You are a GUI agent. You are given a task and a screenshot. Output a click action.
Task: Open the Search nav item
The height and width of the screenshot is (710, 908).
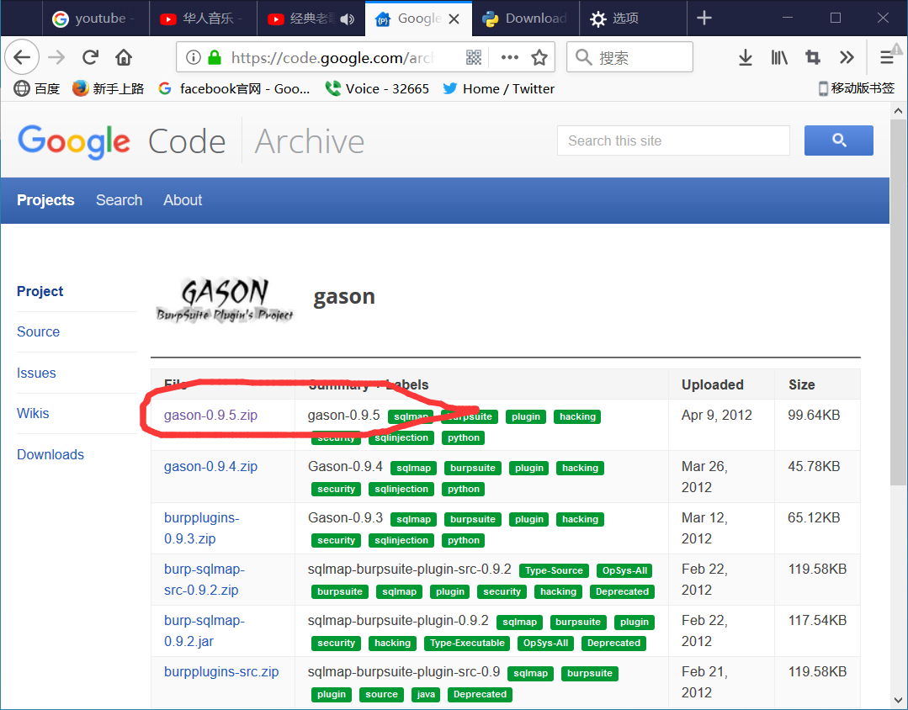(119, 200)
